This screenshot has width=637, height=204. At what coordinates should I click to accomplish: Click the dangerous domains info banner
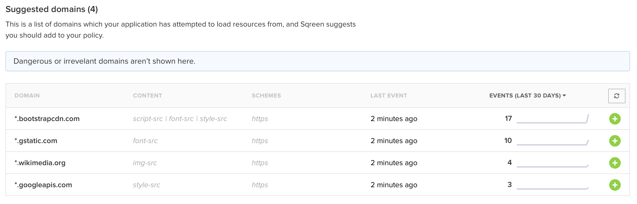click(317, 61)
